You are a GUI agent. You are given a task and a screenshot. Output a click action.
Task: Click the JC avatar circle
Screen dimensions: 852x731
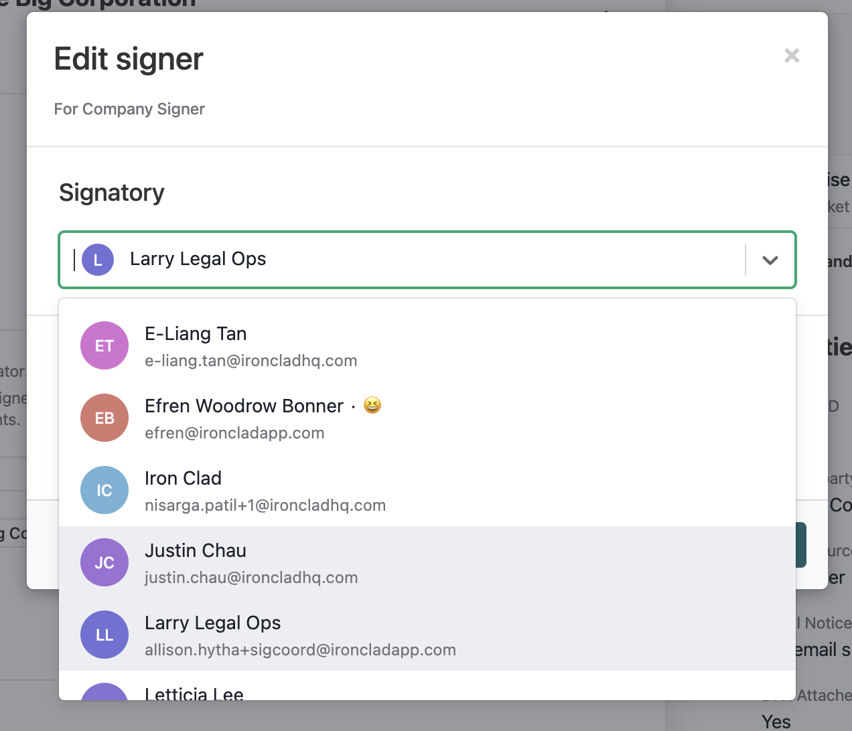[104, 562]
